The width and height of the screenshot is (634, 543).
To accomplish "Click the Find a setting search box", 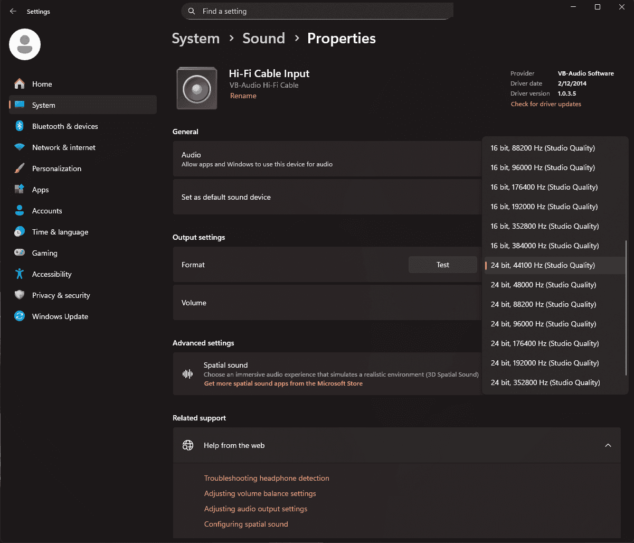I will [317, 11].
